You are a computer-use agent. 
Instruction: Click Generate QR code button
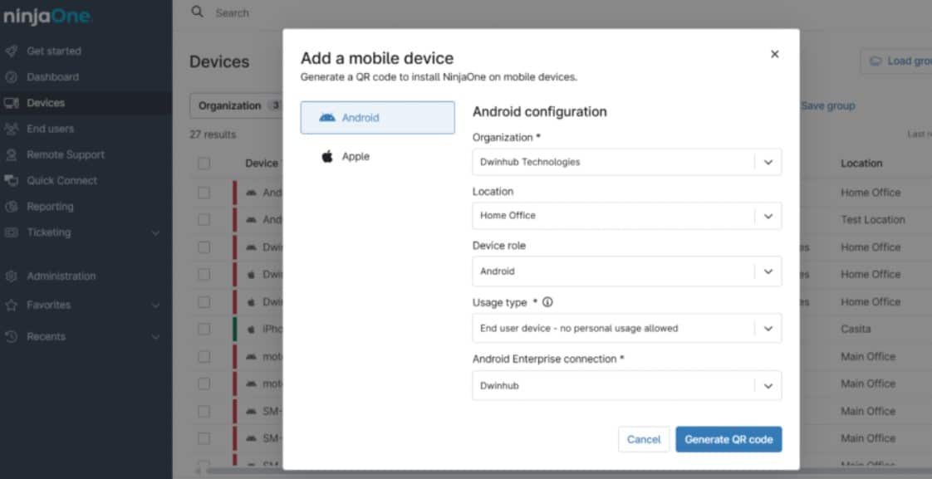point(728,439)
